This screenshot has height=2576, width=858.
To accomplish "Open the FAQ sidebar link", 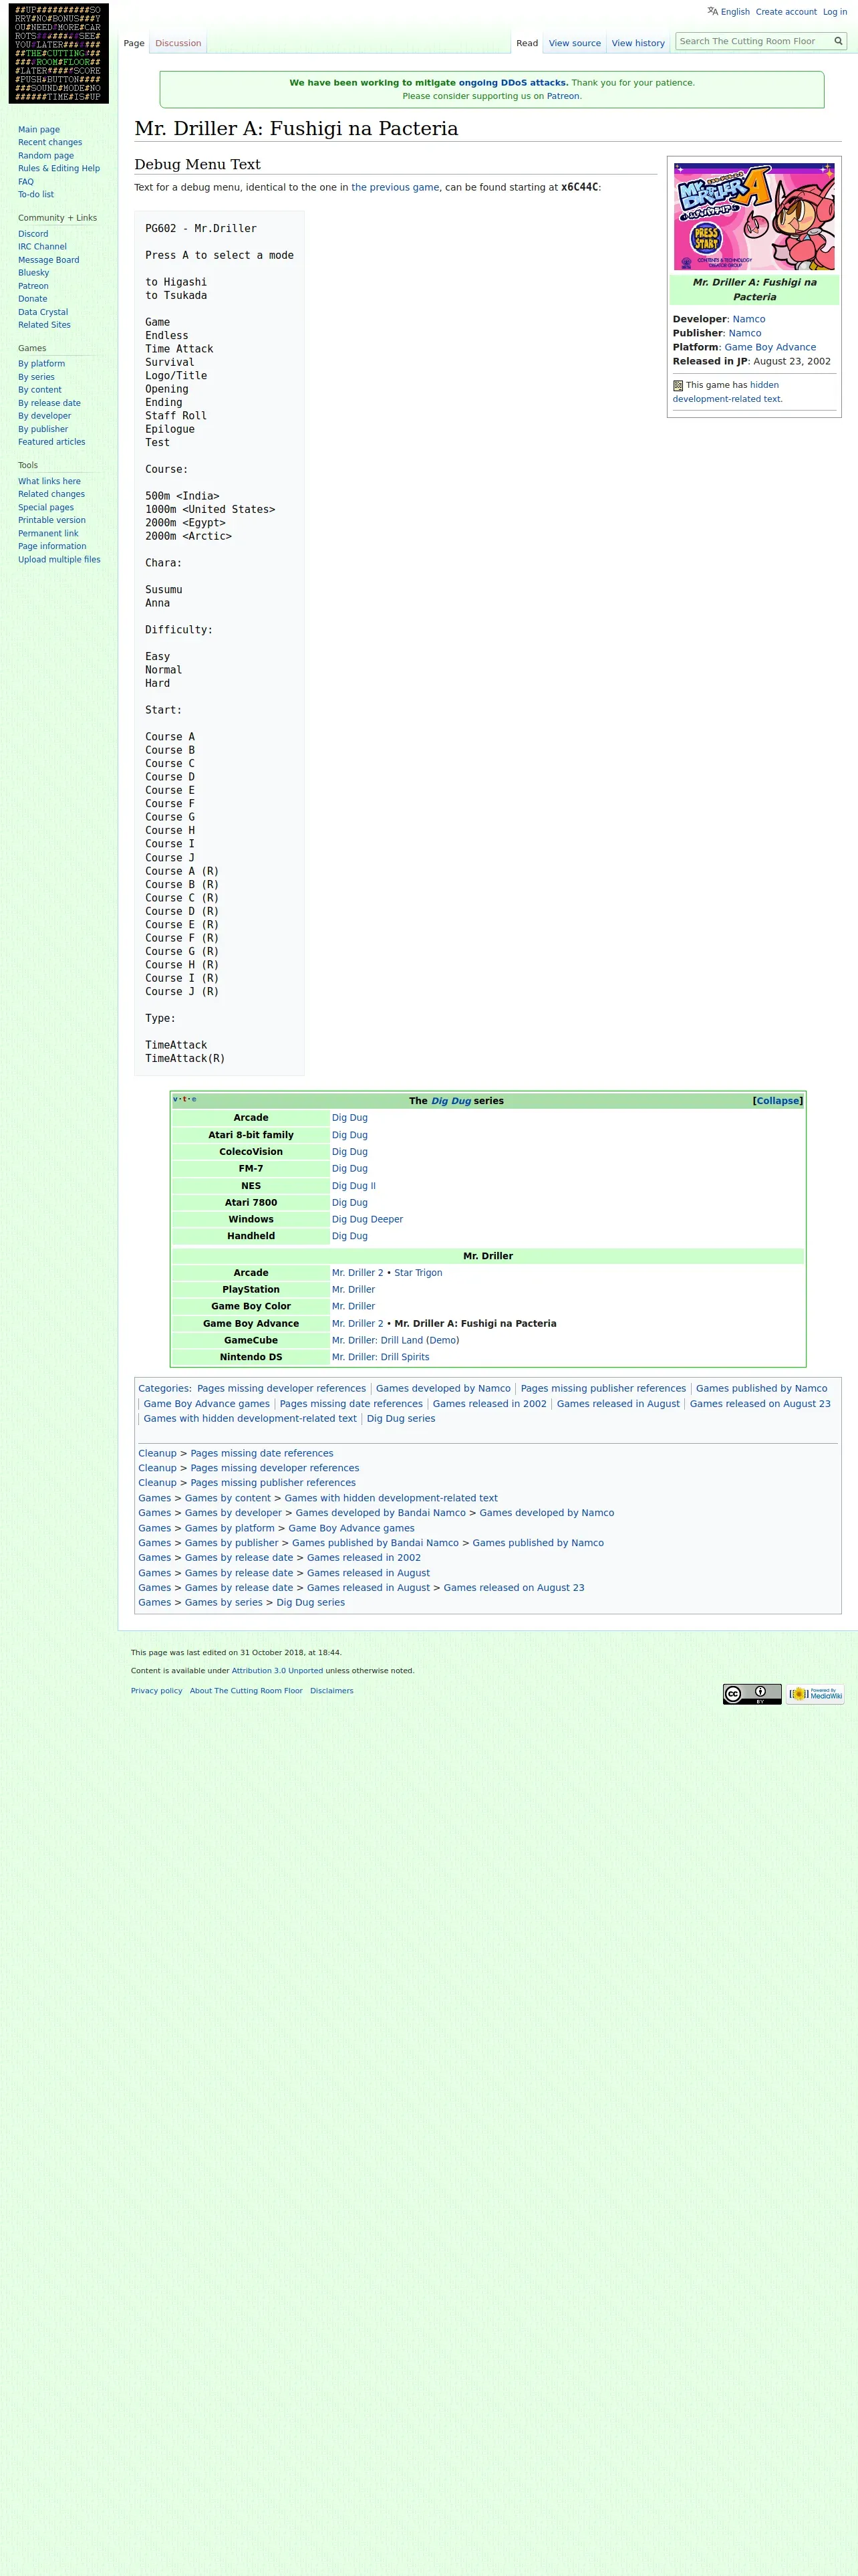I will [26, 182].
